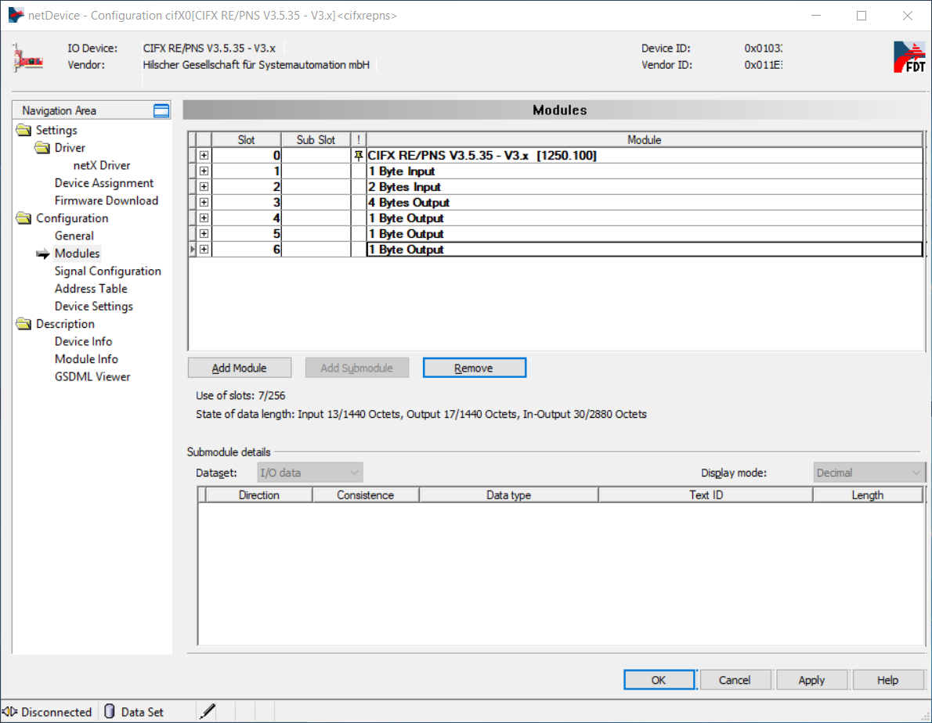Open Signal Configuration in navigation tree

(x=107, y=272)
